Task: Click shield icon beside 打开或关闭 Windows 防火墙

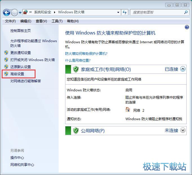Action: pyautogui.click(x=6, y=60)
